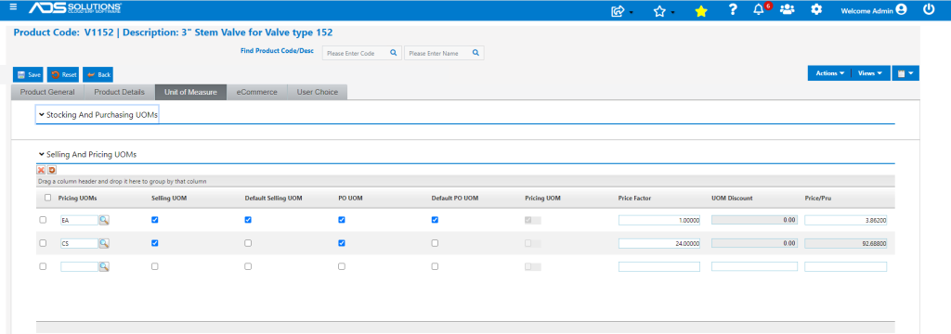Open the Actions dropdown
Viewport: 951px width, 334px height.
[829, 73]
